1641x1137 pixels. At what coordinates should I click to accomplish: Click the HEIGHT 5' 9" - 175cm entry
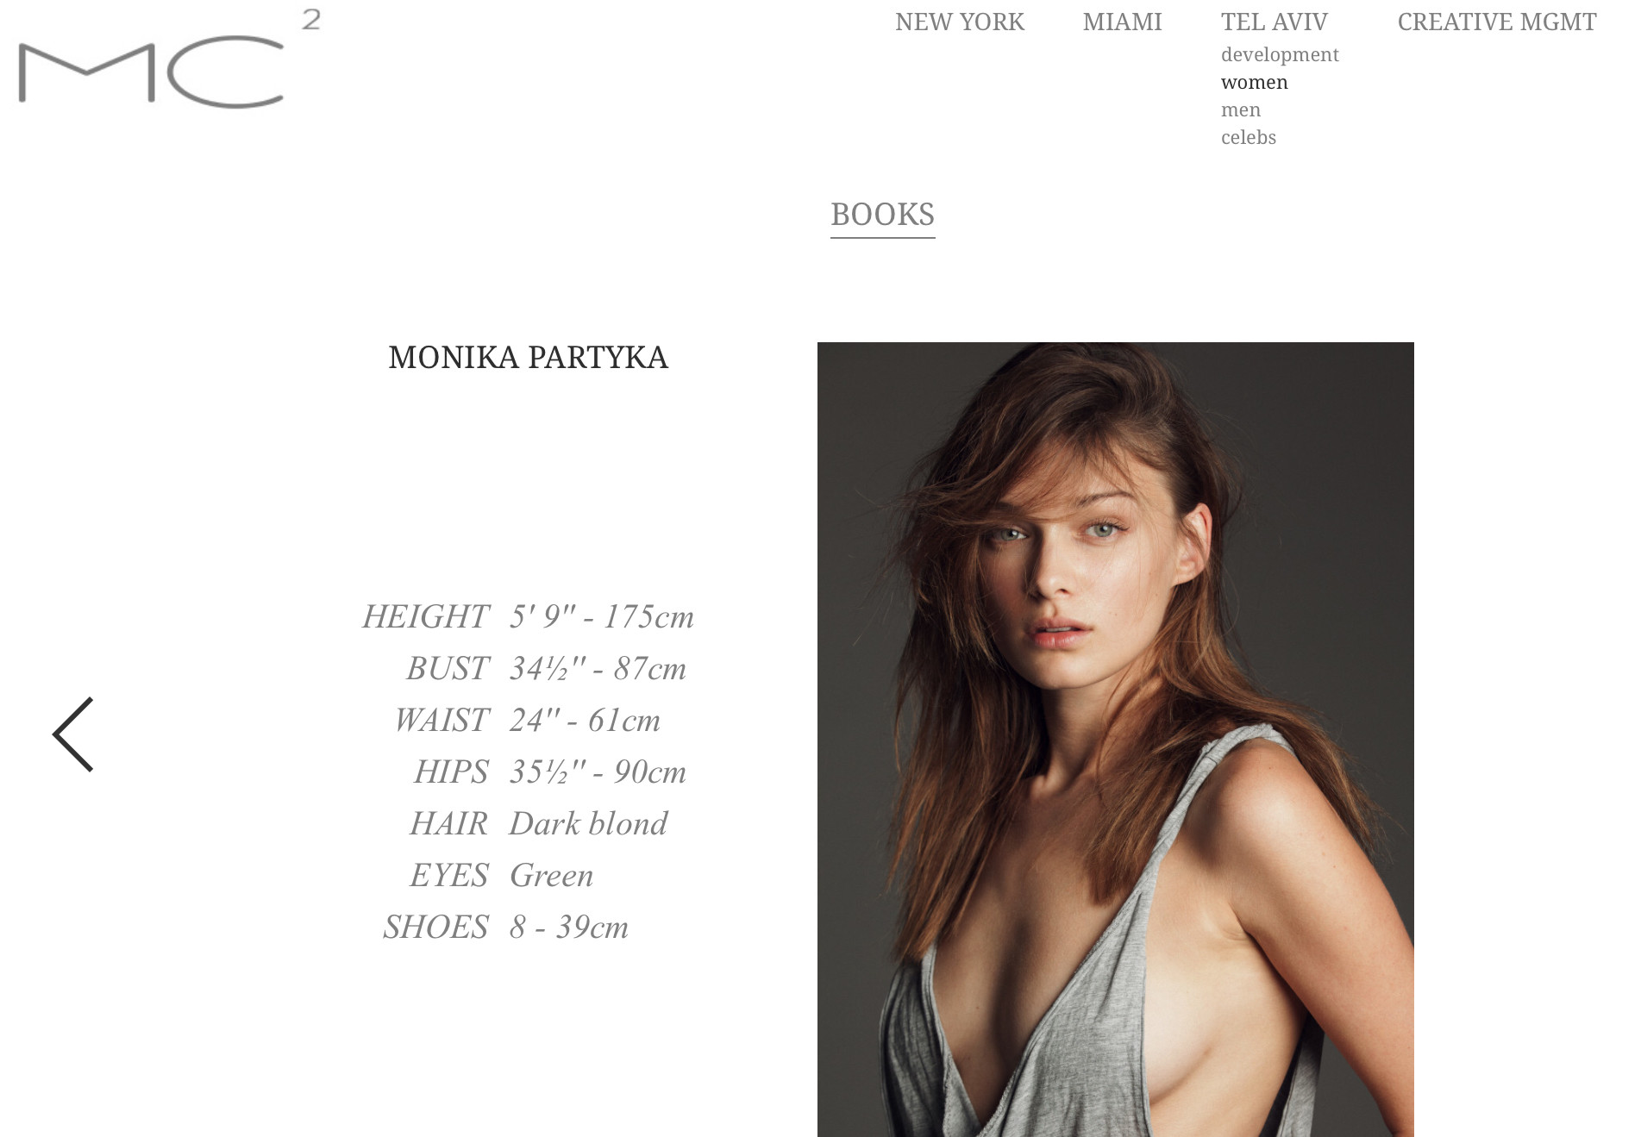[528, 617]
